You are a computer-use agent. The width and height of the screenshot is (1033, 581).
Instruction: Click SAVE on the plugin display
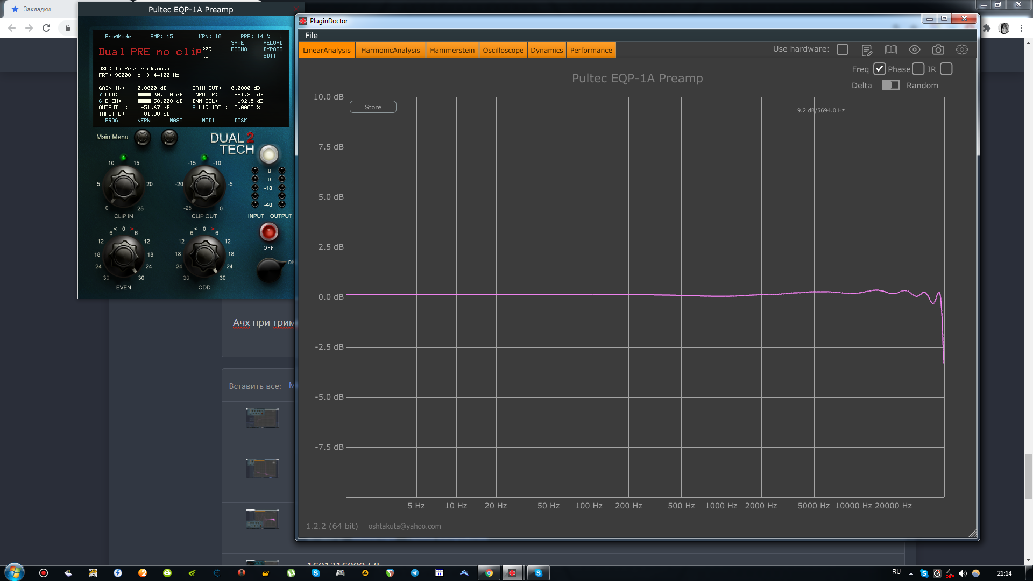tap(237, 43)
